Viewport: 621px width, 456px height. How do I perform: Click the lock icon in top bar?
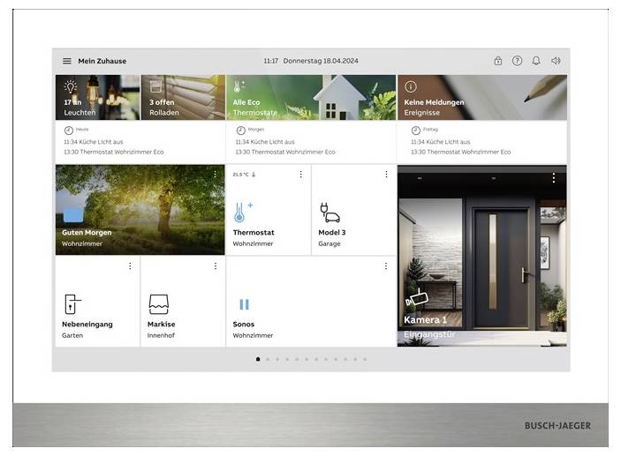[x=497, y=61]
